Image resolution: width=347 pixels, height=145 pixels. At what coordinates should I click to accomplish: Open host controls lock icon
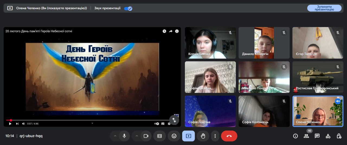pos(339,136)
